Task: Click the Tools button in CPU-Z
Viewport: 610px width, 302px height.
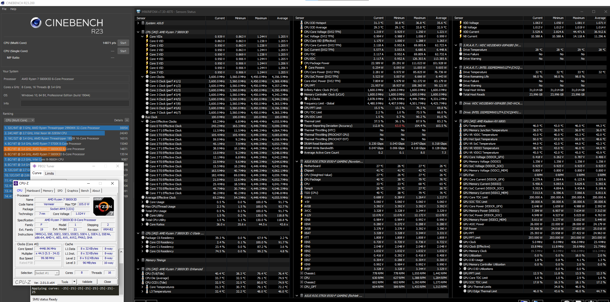Action: 65,282
